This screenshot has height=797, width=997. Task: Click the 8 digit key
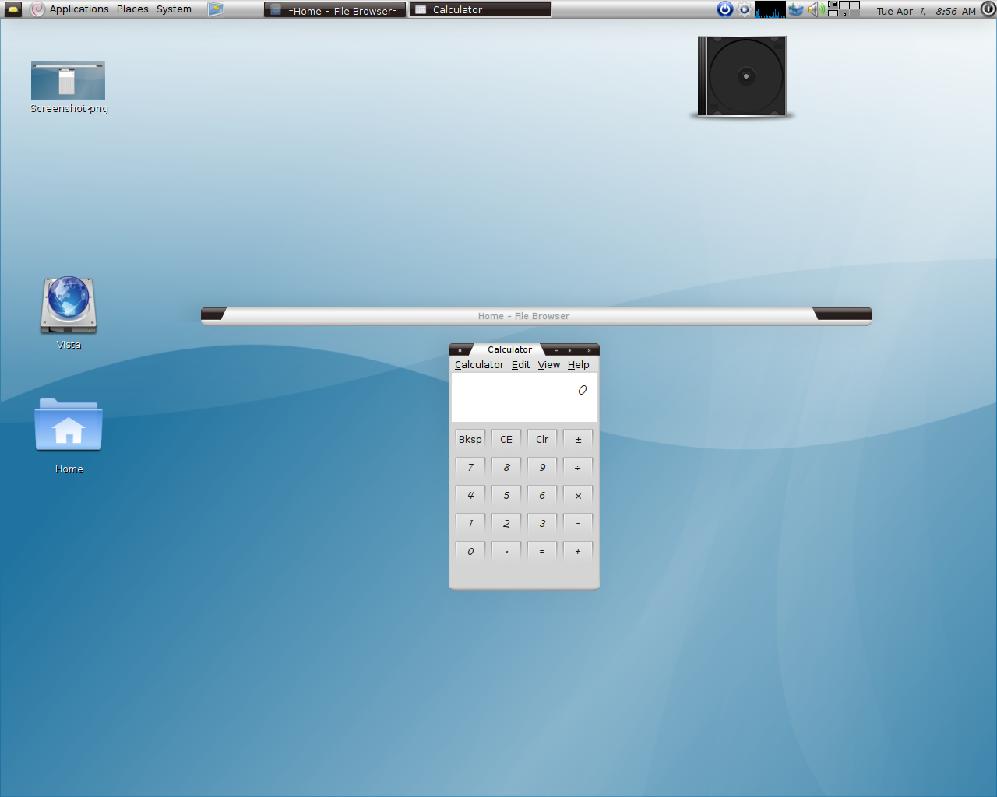(506, 468)
